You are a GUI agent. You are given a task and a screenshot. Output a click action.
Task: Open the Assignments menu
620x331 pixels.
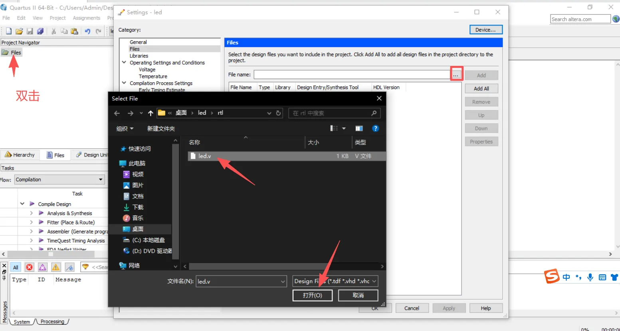pos(86,18)
